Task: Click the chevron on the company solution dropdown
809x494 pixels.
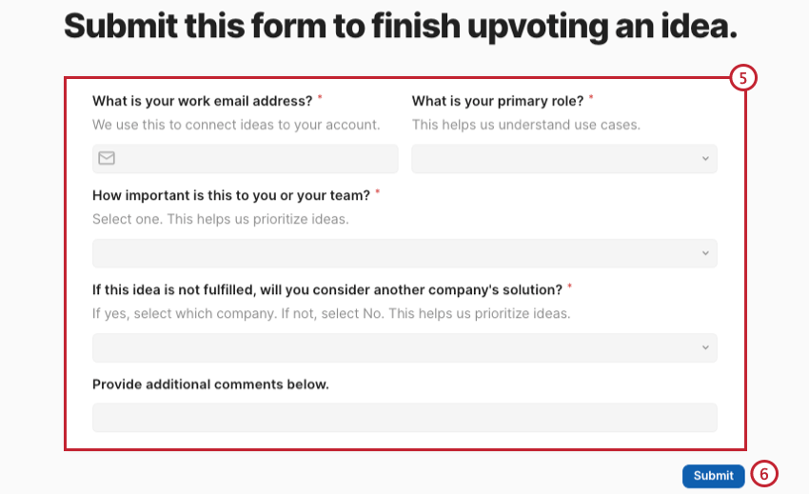Action: pyautogui.click(x=705, y=347)
